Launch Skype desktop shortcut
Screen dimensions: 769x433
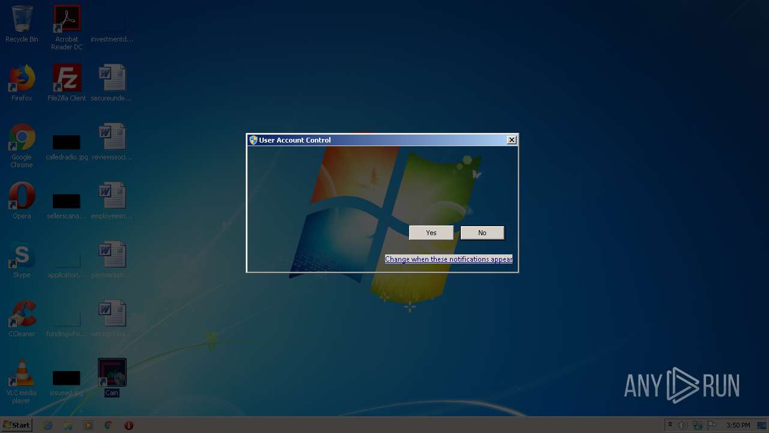[22, 260]
